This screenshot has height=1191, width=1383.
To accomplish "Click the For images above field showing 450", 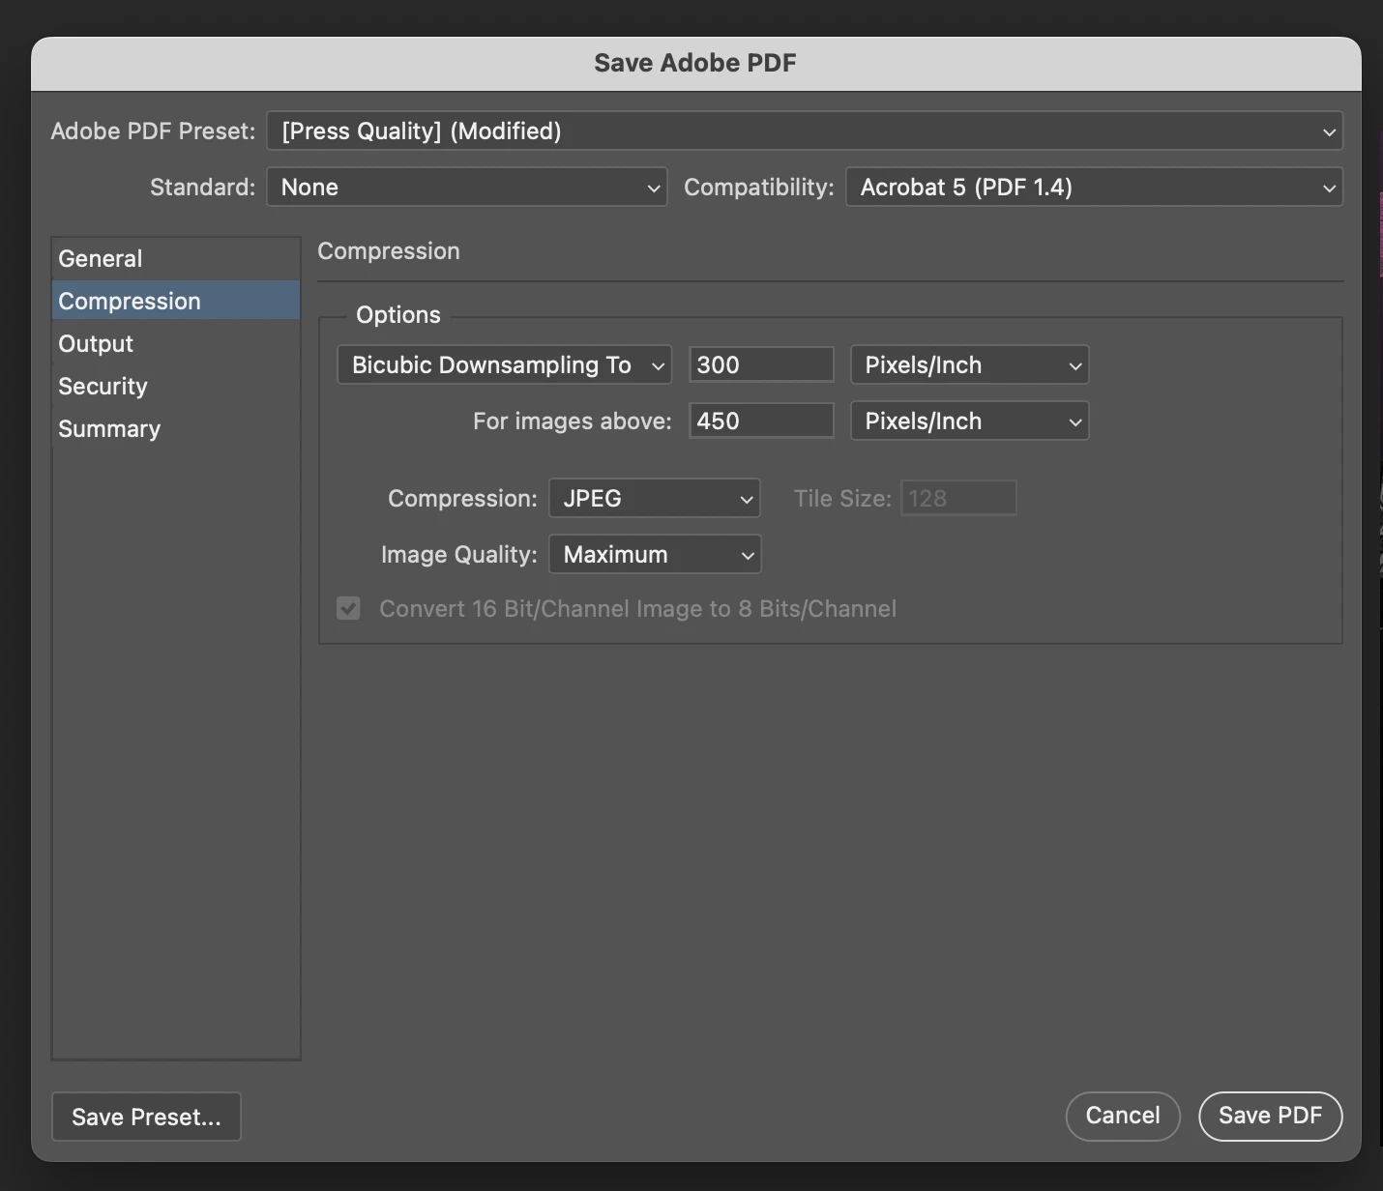I will (x=761, y=421).
